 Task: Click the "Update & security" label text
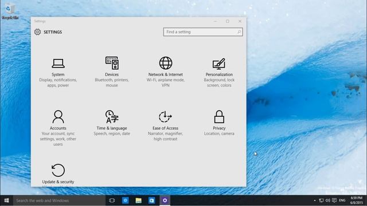coord(58,182)
